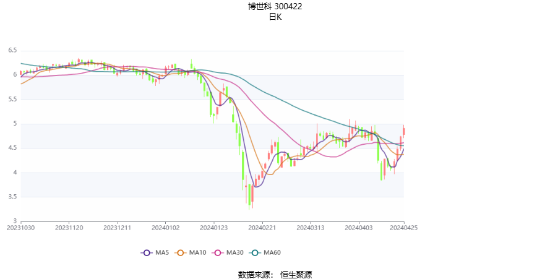Click the 日K subtitle
Viewport: 550px width, 279px height.
tap(275, 17)
